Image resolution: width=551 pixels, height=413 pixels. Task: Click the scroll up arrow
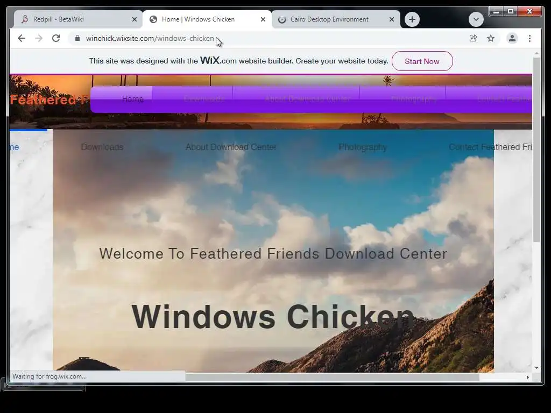click(x=536, y=54)
